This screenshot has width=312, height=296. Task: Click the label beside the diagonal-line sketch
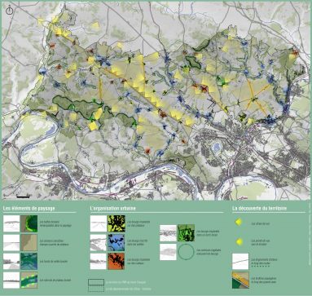point(264,261)
